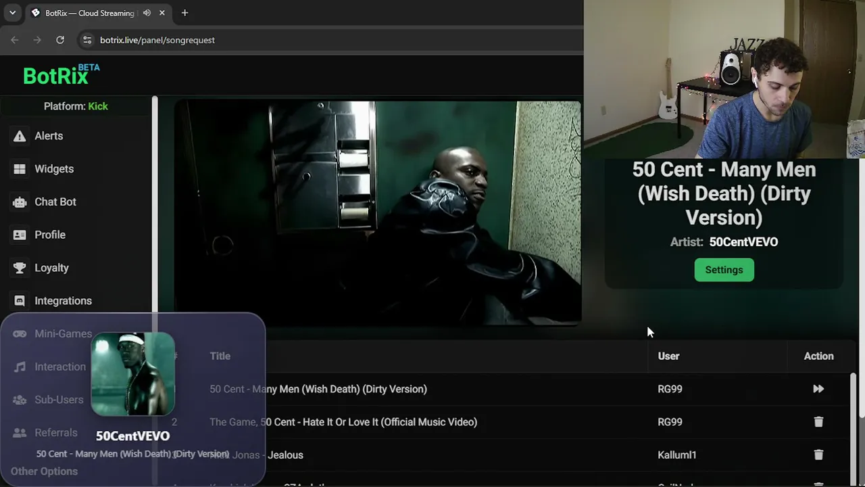Close the BotRix browser tab

pos(162,13)
